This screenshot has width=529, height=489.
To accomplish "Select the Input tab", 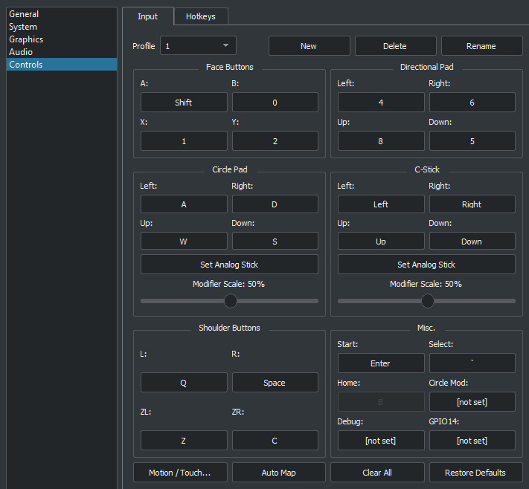I will click(x=147, y=16).
